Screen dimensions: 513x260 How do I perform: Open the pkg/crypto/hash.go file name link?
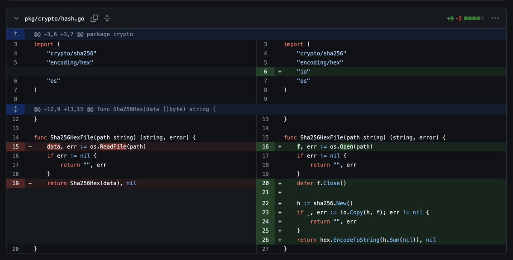(54, 19)
